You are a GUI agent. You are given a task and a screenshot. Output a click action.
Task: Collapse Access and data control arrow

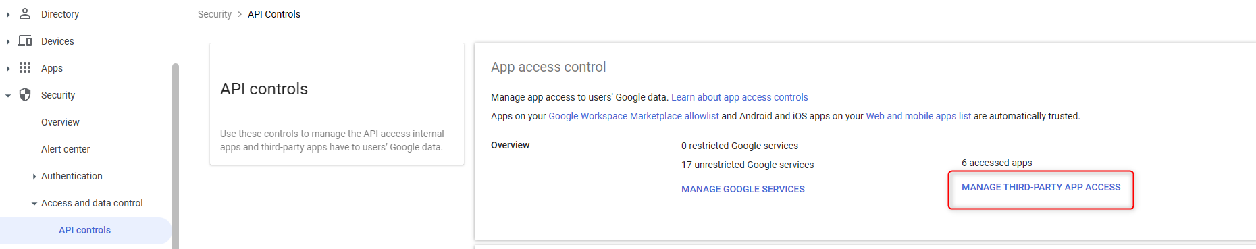pos(34,203)
